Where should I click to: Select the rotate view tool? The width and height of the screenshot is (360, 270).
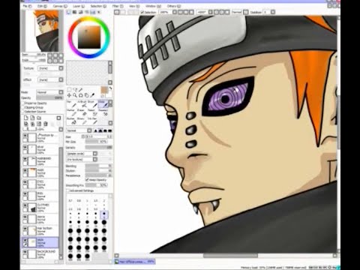click(x=81, y=95)
